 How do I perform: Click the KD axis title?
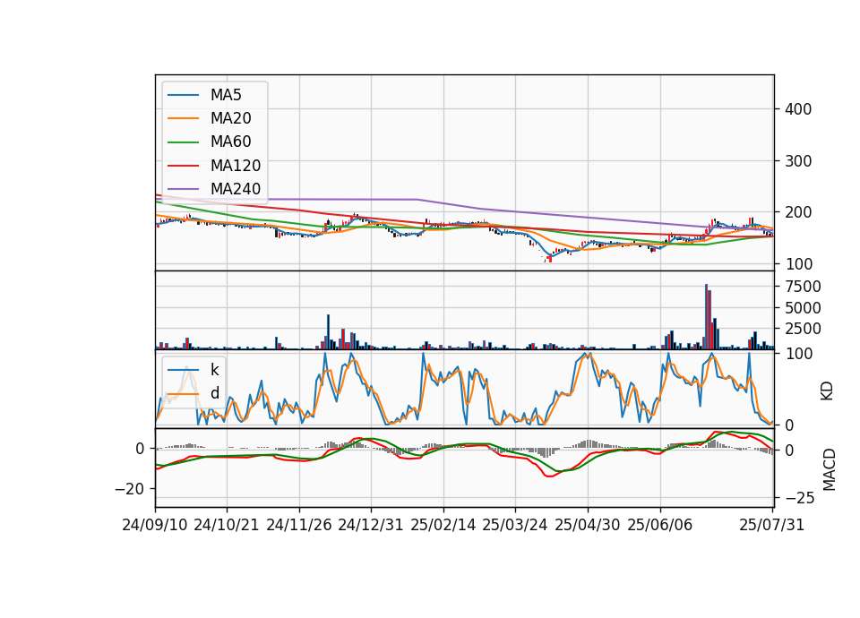click(827, 391)
